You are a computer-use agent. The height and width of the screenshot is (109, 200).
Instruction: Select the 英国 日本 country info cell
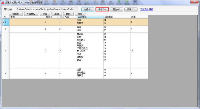[90, 29]
